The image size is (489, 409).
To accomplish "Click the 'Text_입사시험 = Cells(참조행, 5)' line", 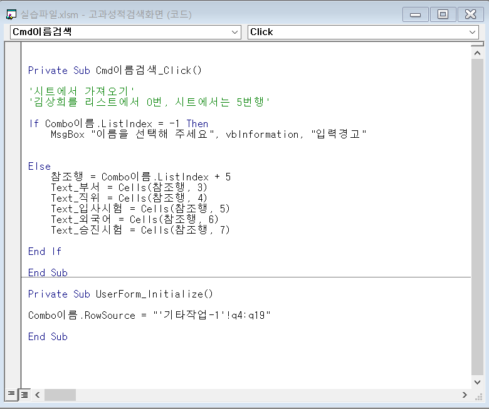I will (140, 209).
